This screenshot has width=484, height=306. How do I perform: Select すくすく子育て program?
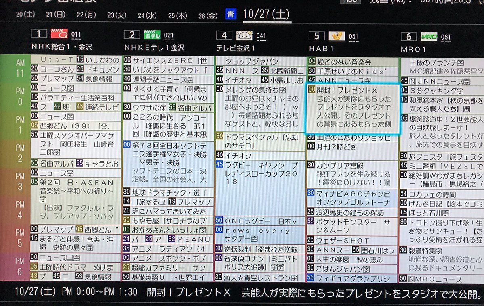pyautogui.click(x=167, y=93)
